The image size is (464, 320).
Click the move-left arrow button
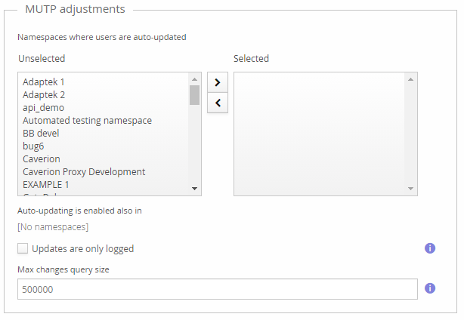tap(217, 103)
